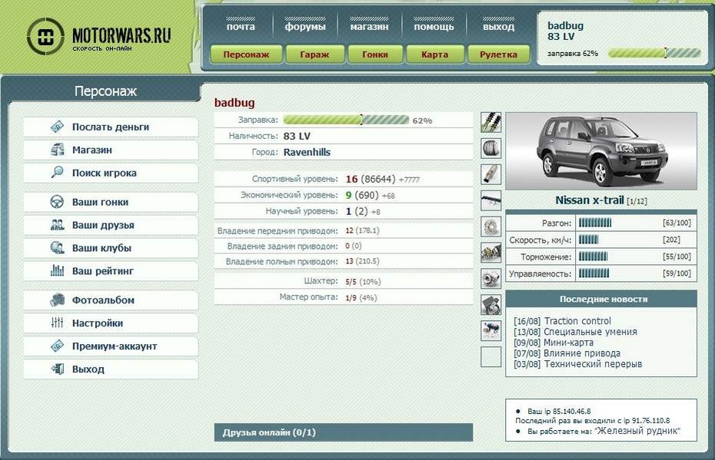The width and height of the screenshot is (715, 460).
Task: Open Настройки settings page
Action: (x=111, y=323)
